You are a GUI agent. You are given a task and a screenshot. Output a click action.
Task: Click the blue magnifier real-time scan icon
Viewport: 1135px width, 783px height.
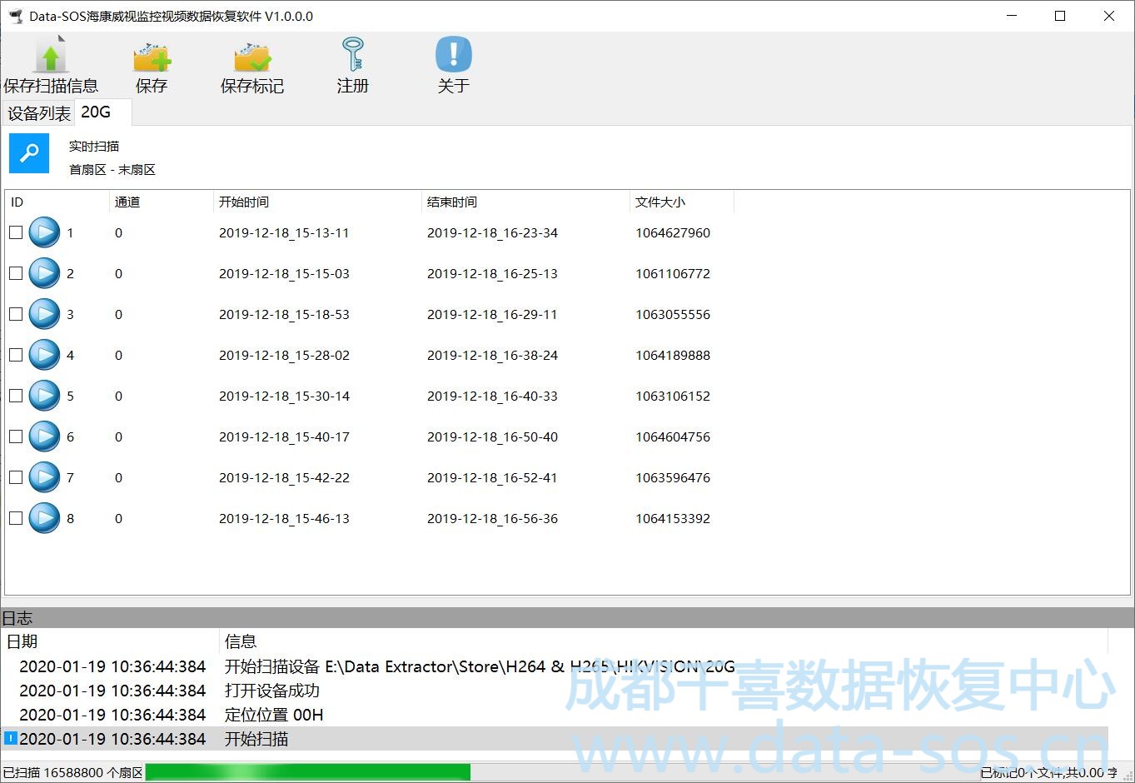click(29, 153)
